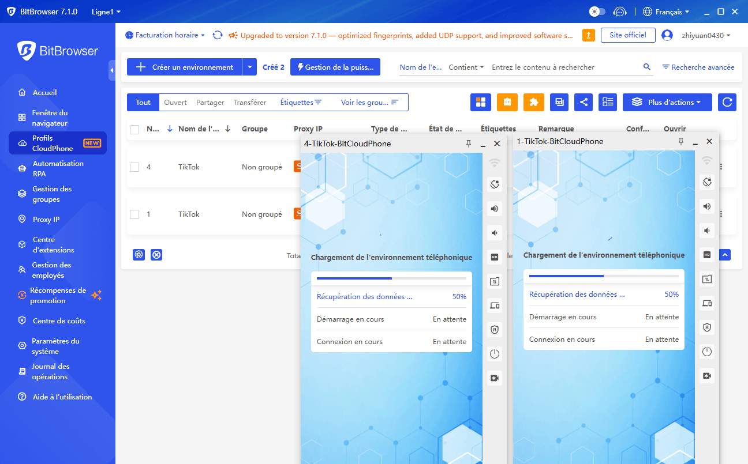Click the refresh list button beside Plus d'actions

coord(727,102)
